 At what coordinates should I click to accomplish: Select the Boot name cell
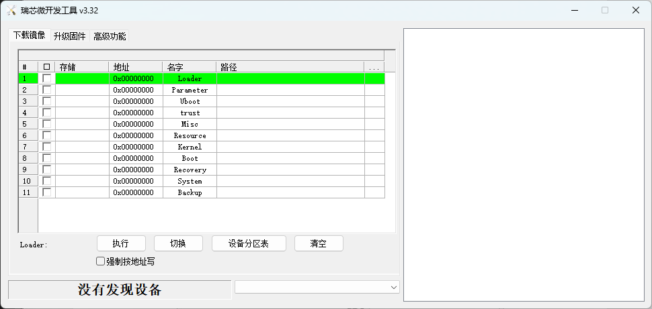[x=190, y=158]
